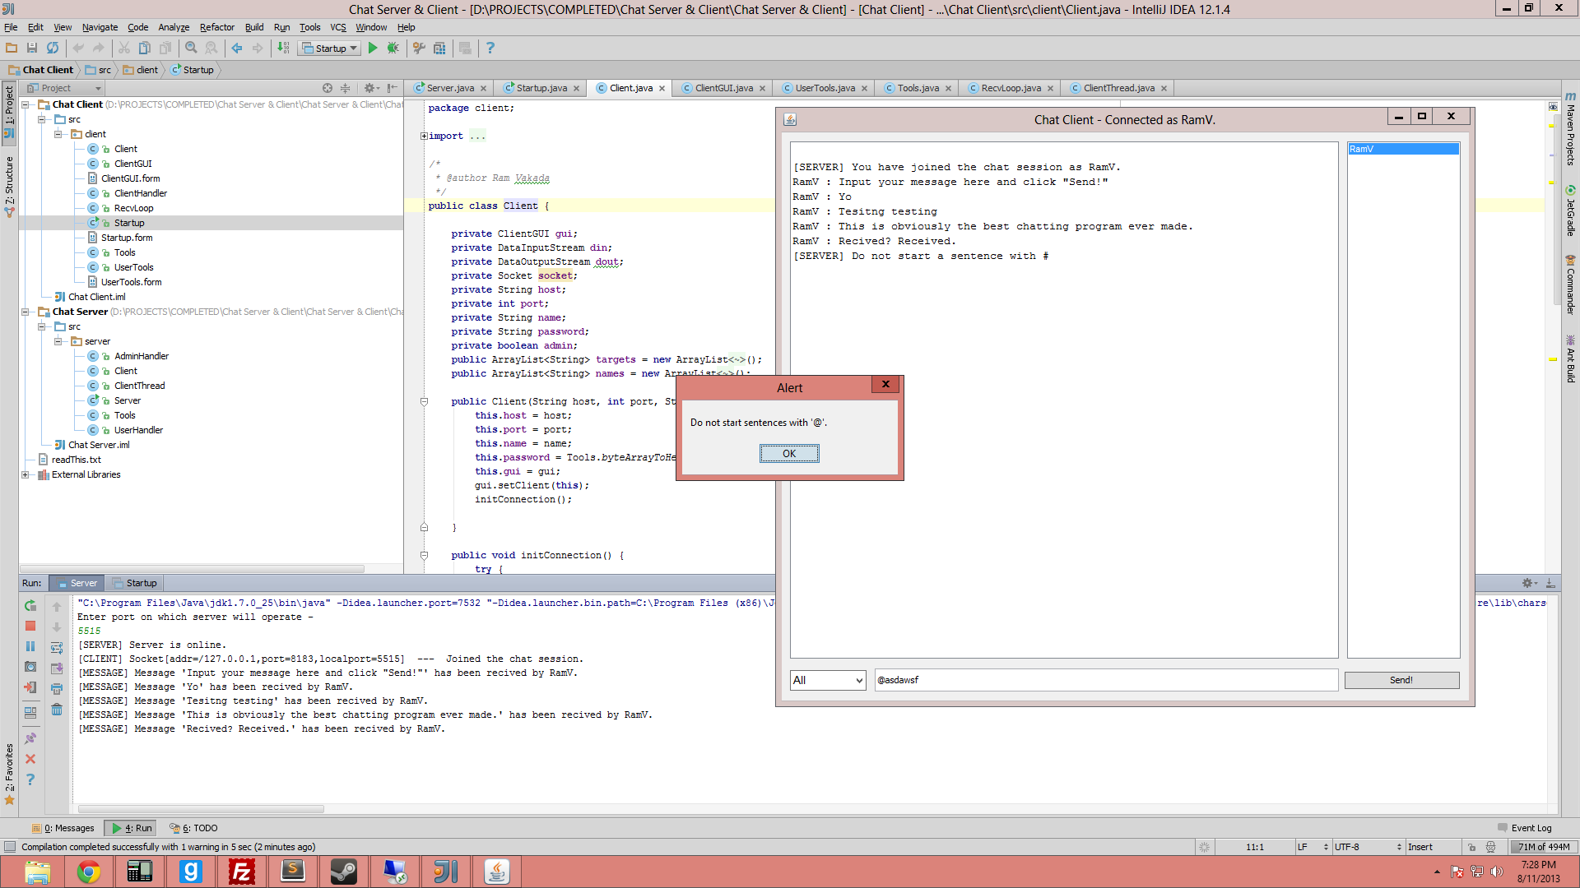The width and height of the screenshot is (1580, 888).
Task: Stop the running Server process
Action: coord(30,626)
